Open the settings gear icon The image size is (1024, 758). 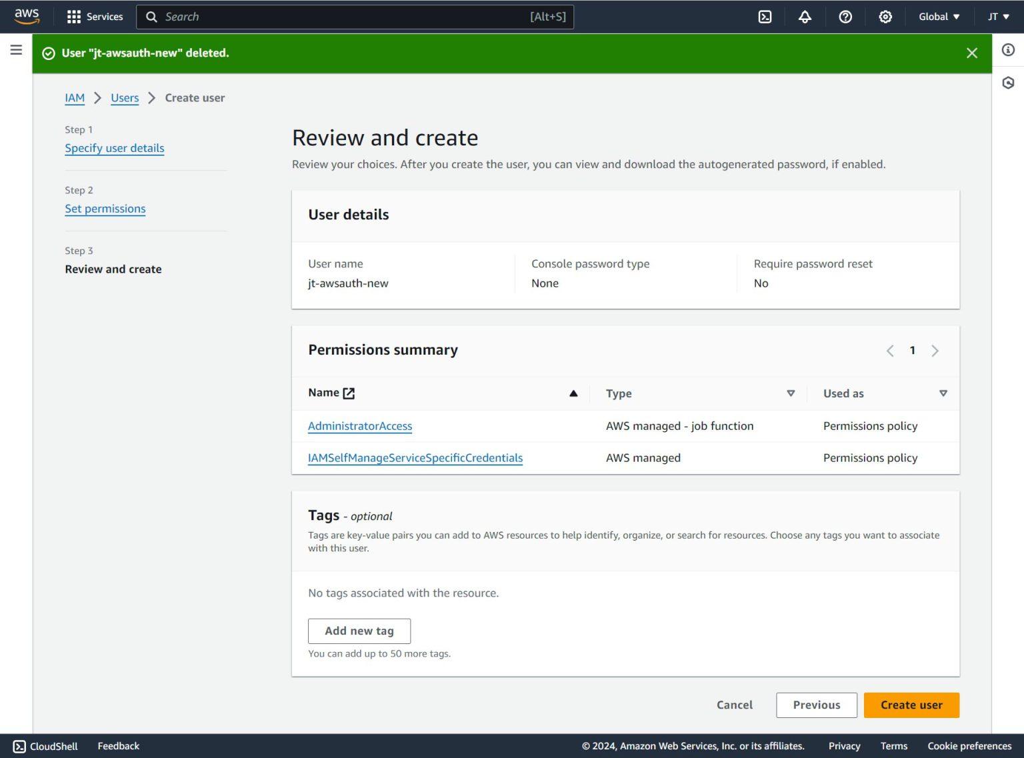[885, 17]
